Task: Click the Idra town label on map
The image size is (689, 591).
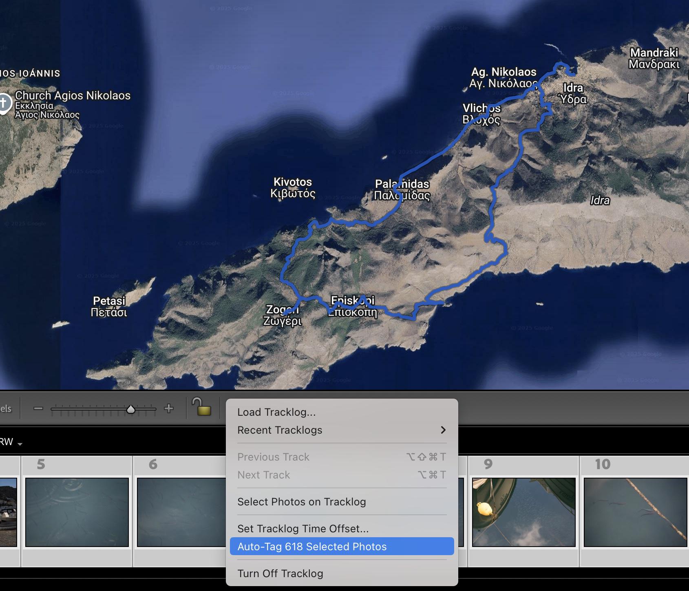Action: coord(573,93)
